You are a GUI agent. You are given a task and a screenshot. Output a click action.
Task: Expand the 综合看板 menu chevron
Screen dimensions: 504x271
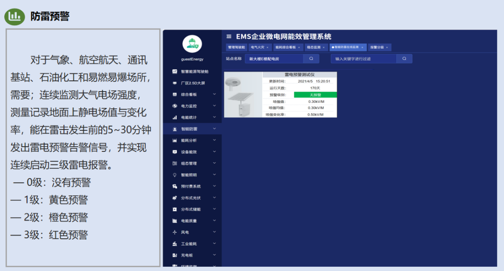(x=214, y=94)
